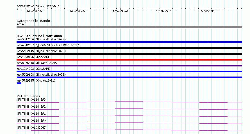
Task: Open variant label nsv1000196 (Coe2014)
Action: click(x=34, y=57)
